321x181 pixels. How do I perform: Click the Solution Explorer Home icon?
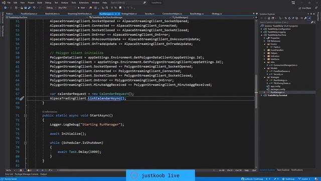(269, 18)
